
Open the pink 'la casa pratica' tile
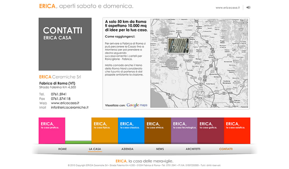[x=52, y=131]
